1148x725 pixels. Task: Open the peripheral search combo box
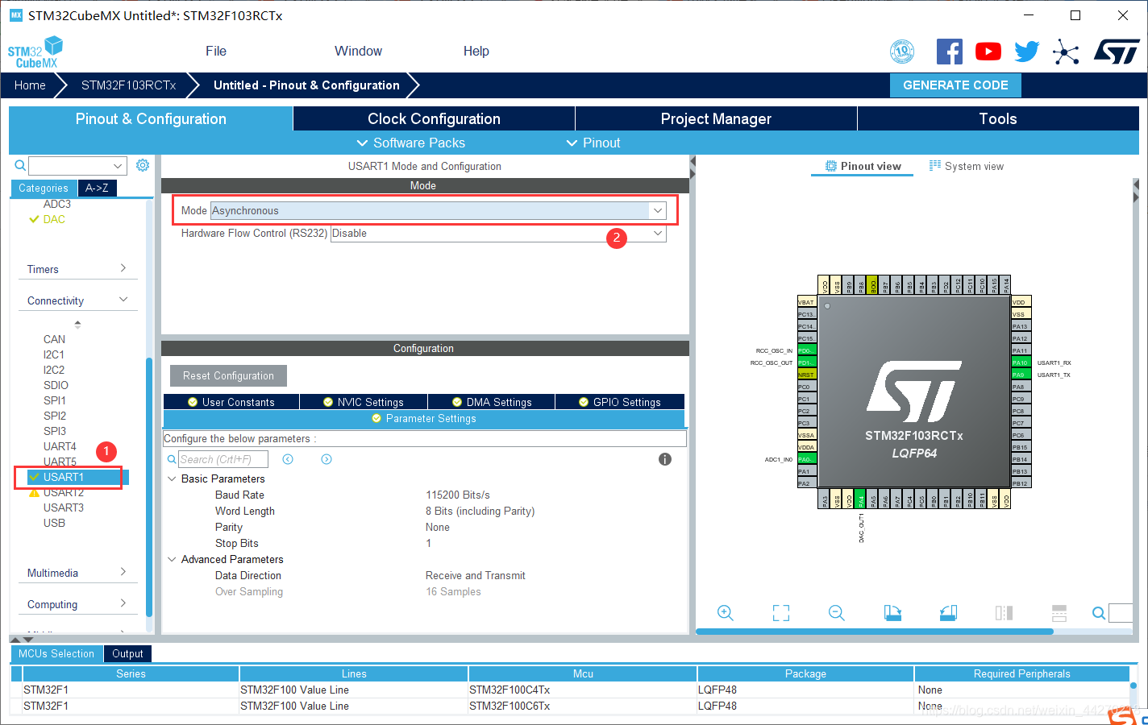77,166
